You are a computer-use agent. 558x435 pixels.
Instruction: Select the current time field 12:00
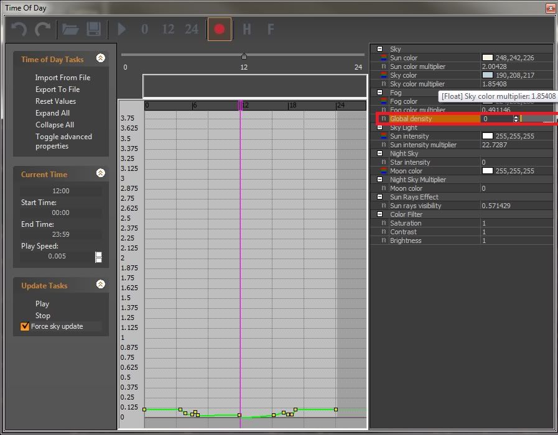[60, 191]
